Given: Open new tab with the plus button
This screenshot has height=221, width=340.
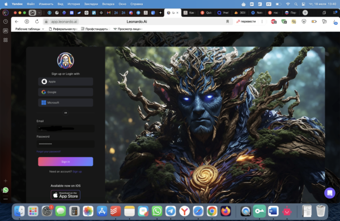Looking at the screenshot, I should click(305, 12).
